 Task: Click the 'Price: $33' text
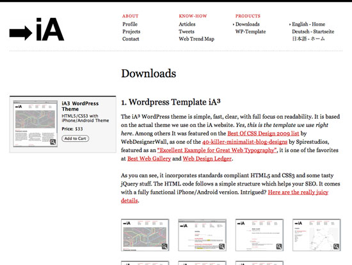72,129
